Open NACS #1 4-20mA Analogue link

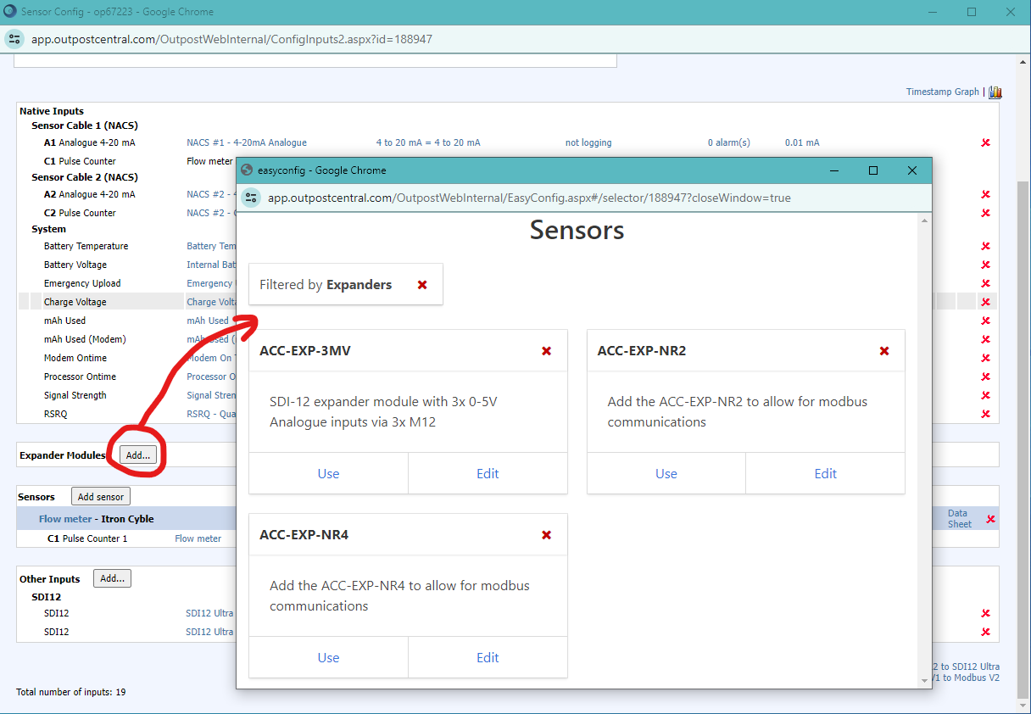(x=247, y=142)
